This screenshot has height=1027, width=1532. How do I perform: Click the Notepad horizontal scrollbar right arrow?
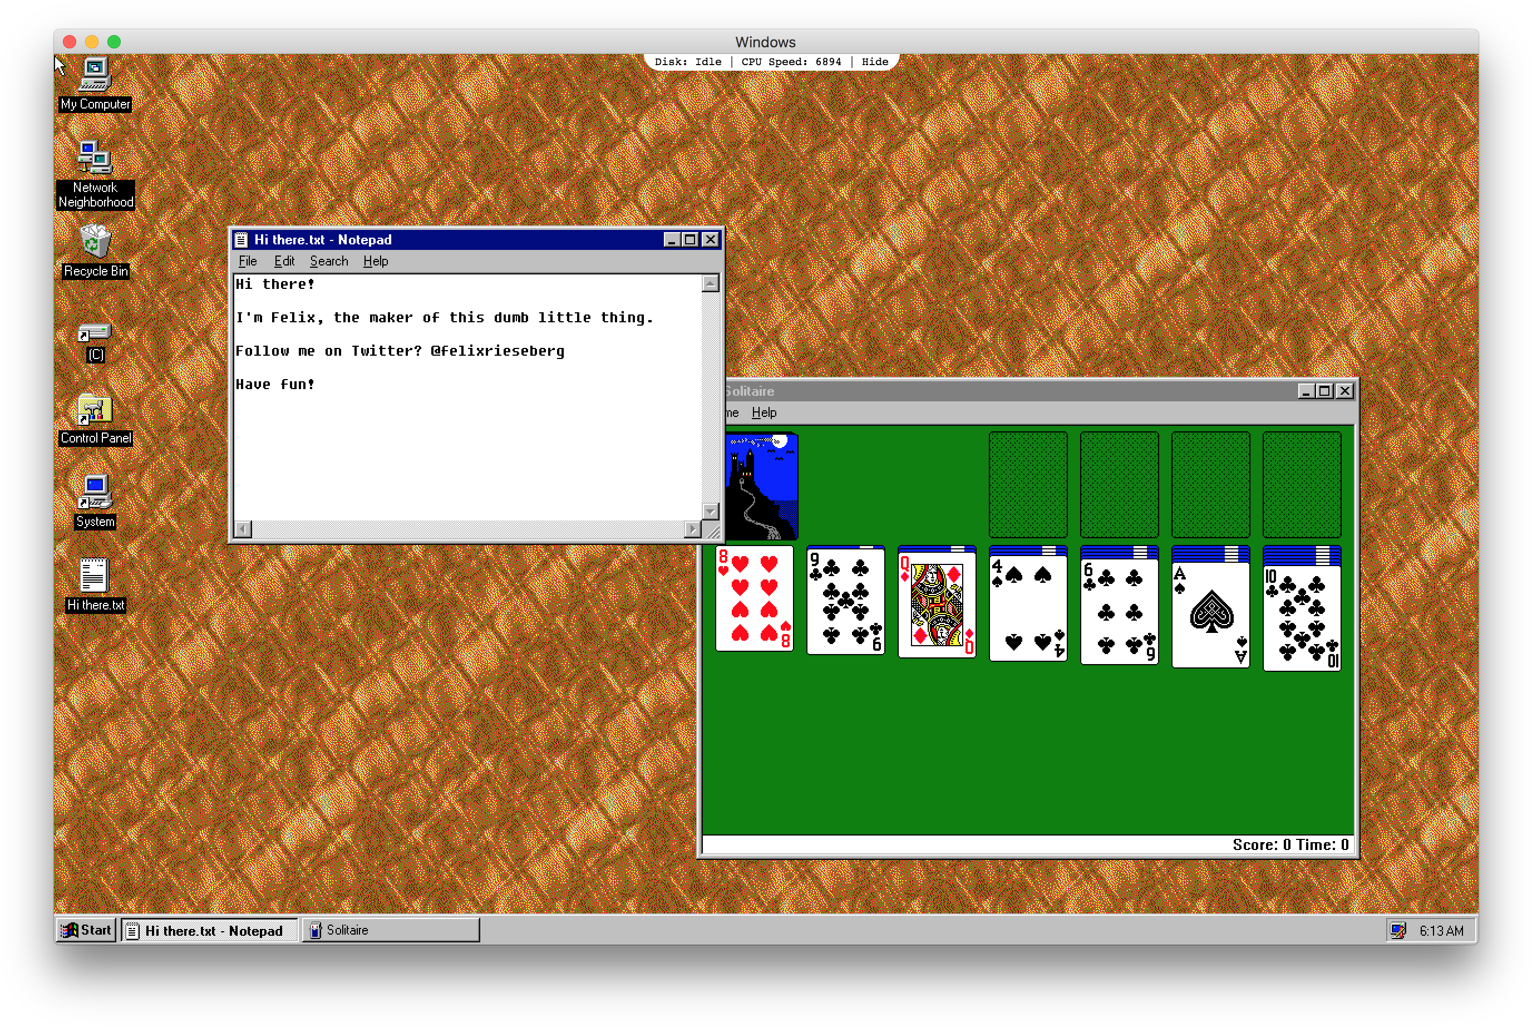693,529
